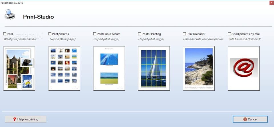Click Report (Multi-page) under Print Photo Album
The image size is (274, 127).
pos(106,39)
